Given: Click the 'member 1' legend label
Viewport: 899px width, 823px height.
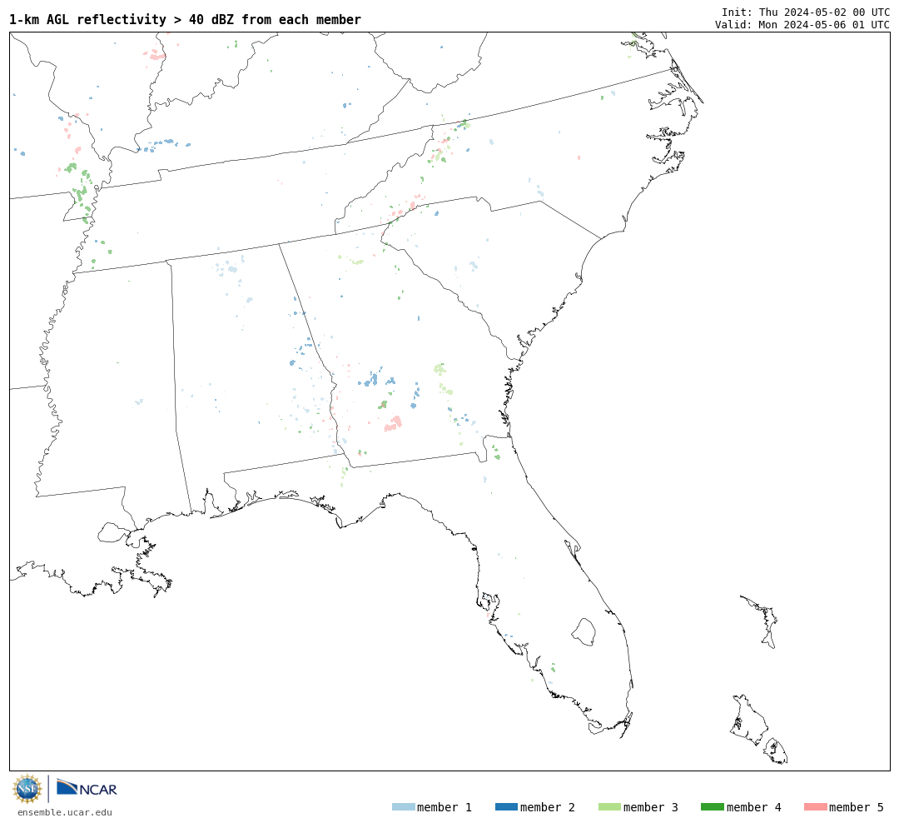Looking at the screenshot, I should [x=445, y=807].
